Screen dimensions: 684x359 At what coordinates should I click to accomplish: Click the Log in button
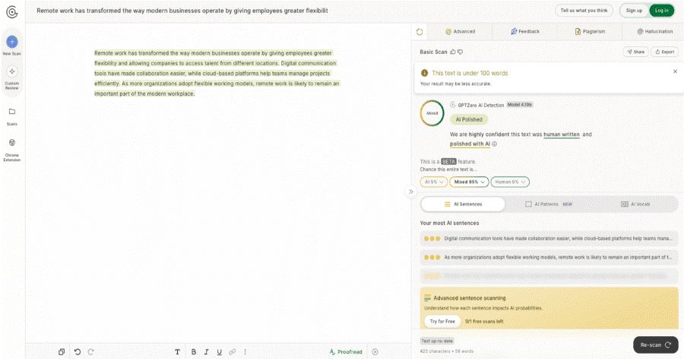(661, 11)
